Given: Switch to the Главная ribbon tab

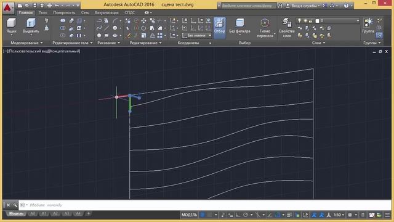Looking at the screenshot, I should (26, 12).
